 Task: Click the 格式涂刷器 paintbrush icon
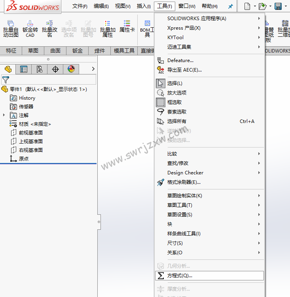pyautogui.click(x=161, y=182)
